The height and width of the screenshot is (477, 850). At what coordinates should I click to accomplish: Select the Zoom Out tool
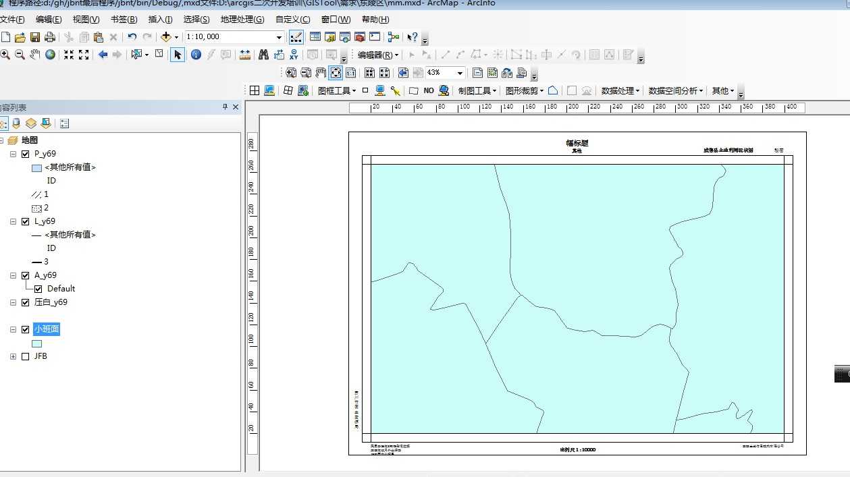click(x=20, y=55)
